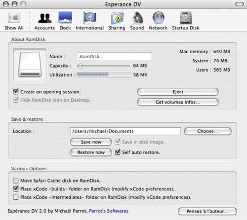Open the Accounts preference pane
The height and width of the screenshot is (220, 247).
[44, 18]
